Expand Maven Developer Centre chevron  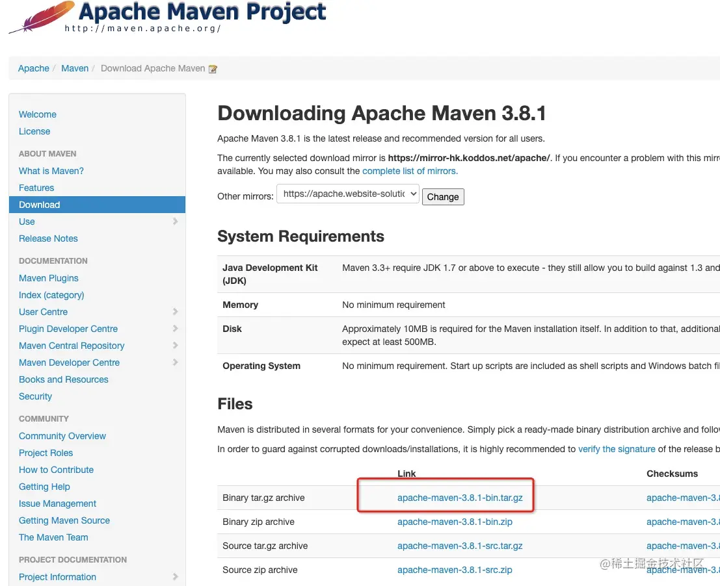click(175, 363)
